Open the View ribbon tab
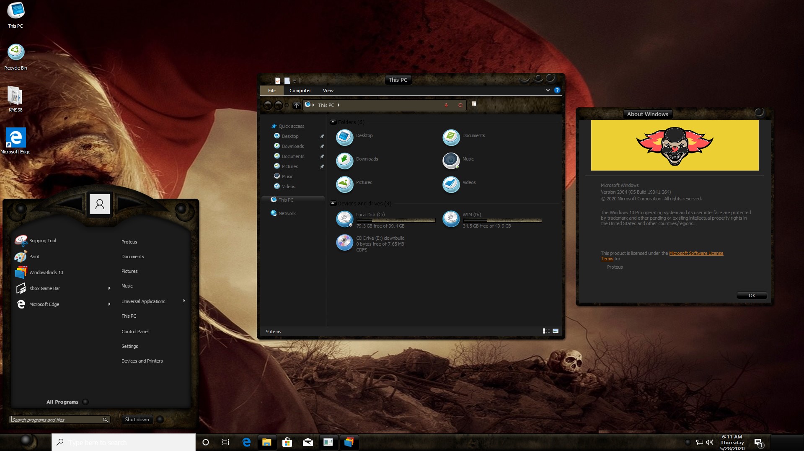The height and width of the screenshot is (451, 804). [x=328, y=91]
